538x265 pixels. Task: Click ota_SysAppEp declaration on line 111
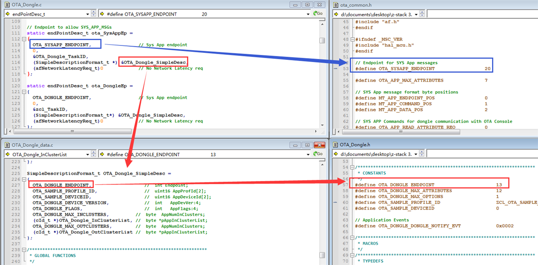pyautogui.click(x=109, y=33)
